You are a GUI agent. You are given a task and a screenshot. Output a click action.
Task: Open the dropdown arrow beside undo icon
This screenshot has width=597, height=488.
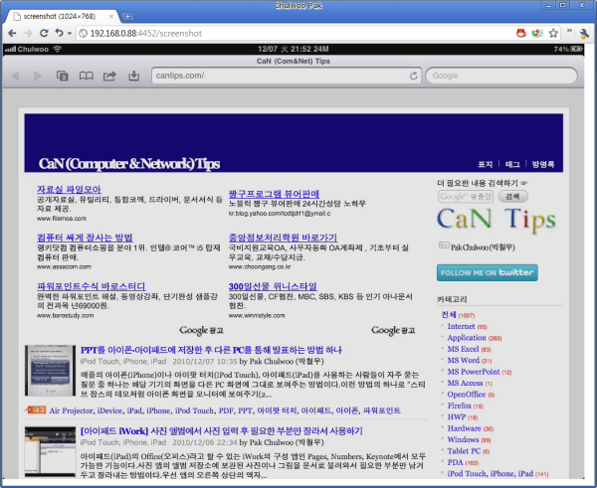tap(70, 34)
